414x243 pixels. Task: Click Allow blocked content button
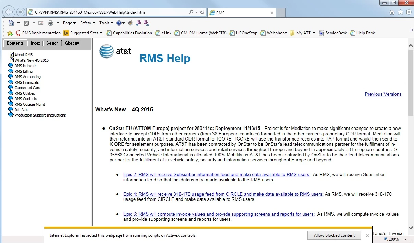[334, 235]
